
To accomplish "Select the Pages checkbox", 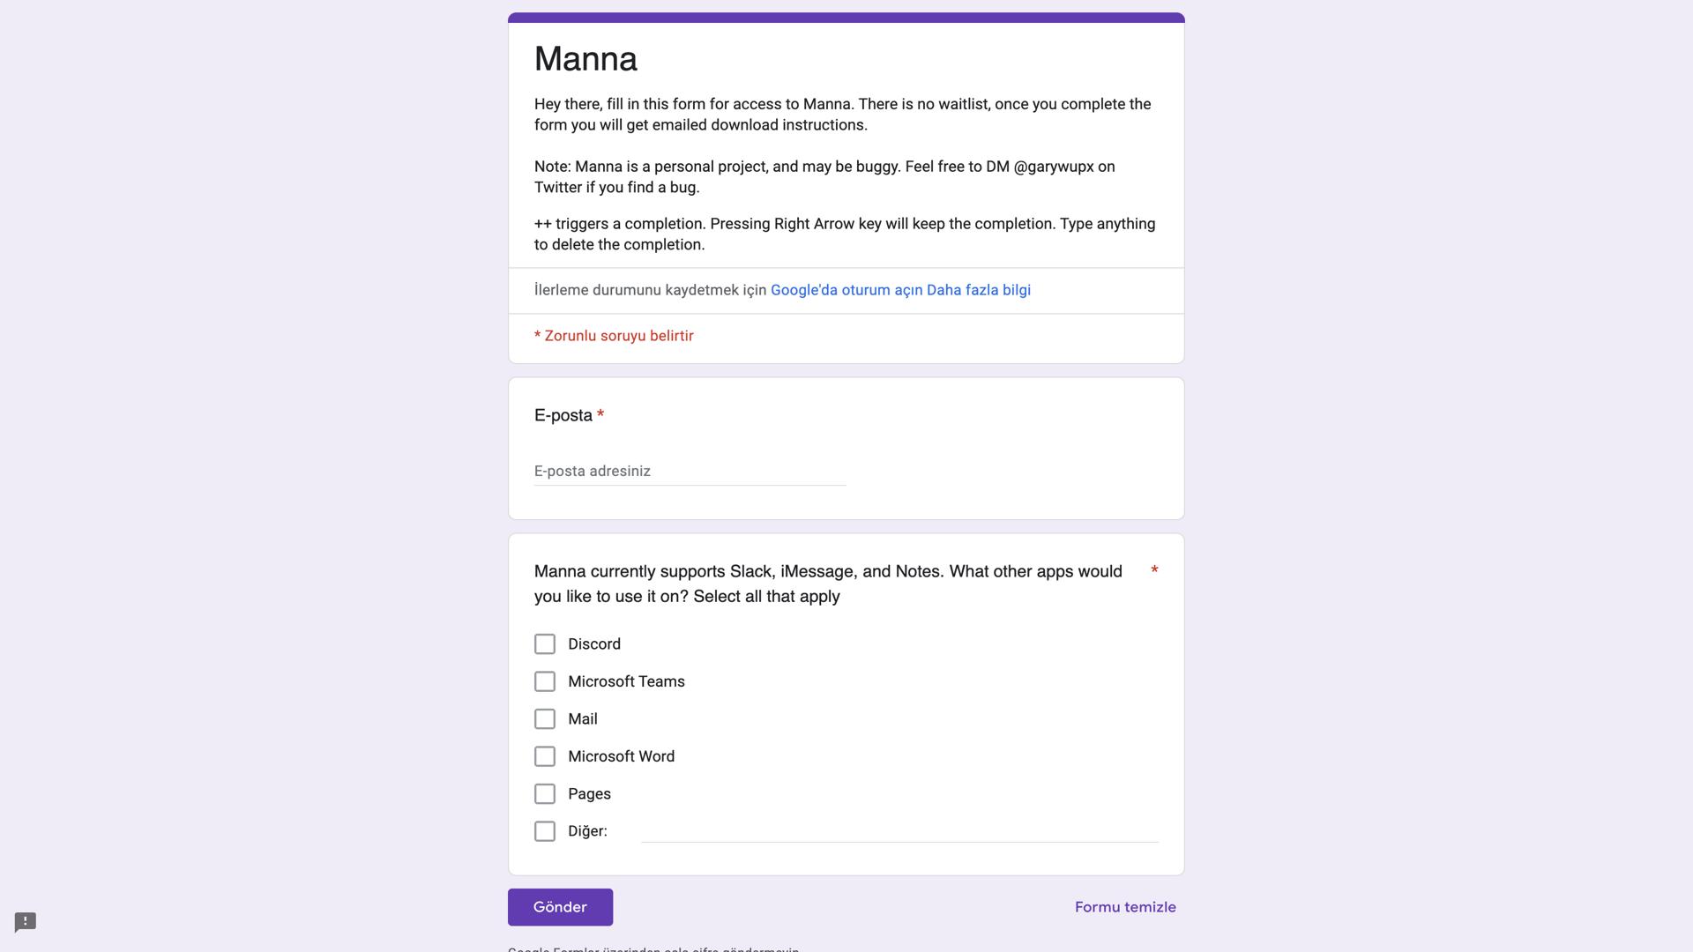I will [545, 793].
